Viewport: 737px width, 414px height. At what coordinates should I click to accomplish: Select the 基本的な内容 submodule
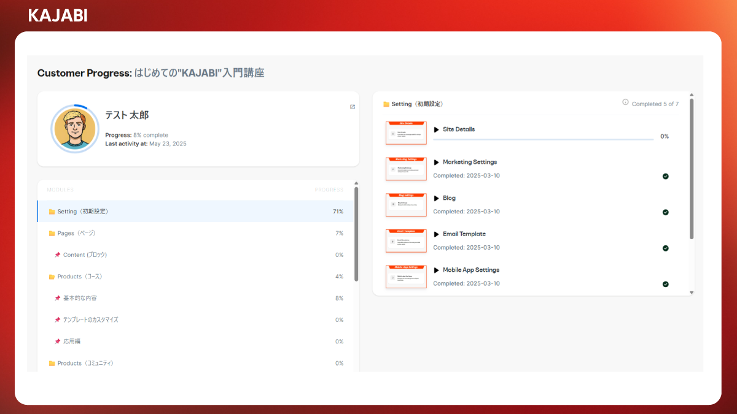[195, 298]
